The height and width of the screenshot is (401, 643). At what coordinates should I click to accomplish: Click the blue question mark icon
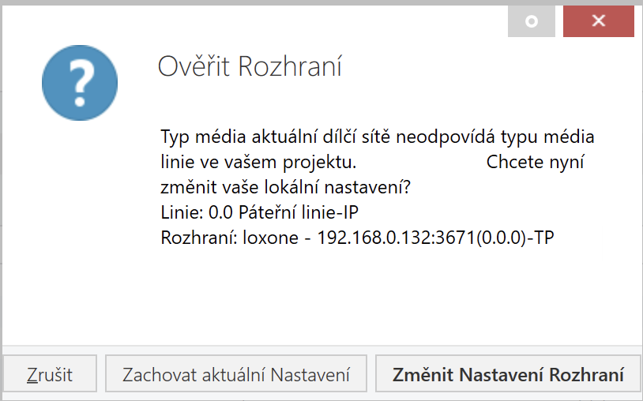point(80,83)
